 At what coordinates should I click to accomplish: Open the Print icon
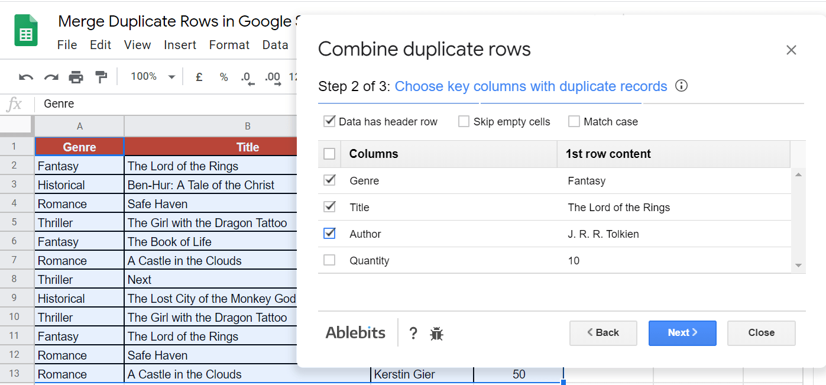tap(77, 77)
